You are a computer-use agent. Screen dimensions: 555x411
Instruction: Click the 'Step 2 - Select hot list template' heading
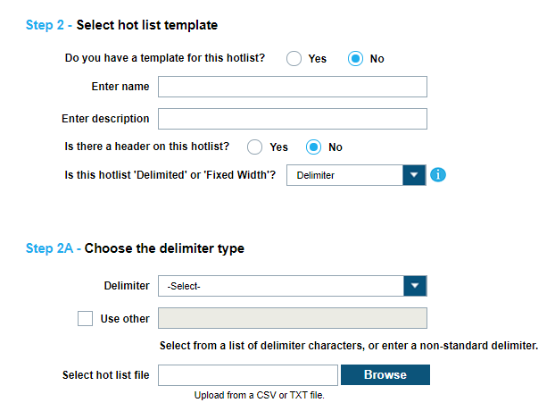click(x=122, y=25)
